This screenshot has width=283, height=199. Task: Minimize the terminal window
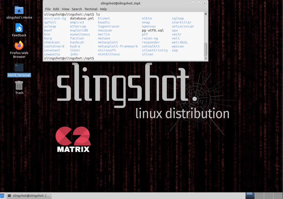[193, 3]
